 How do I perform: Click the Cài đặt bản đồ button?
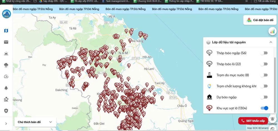coord(260,20)
